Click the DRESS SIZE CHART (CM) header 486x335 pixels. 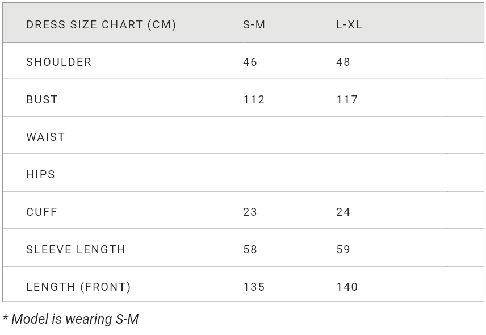(101, 24)
